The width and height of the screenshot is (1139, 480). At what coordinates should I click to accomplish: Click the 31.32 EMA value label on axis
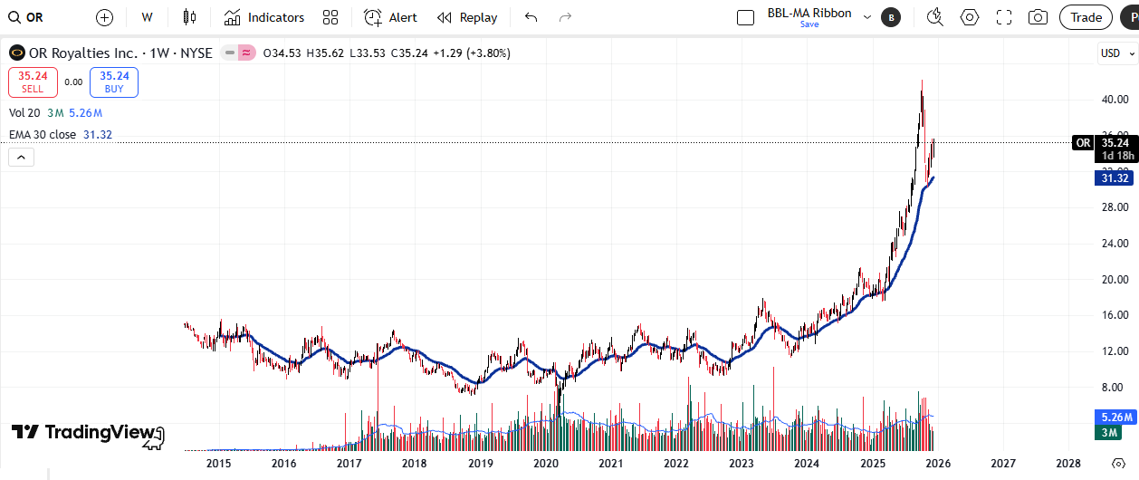click(1115, 178)
